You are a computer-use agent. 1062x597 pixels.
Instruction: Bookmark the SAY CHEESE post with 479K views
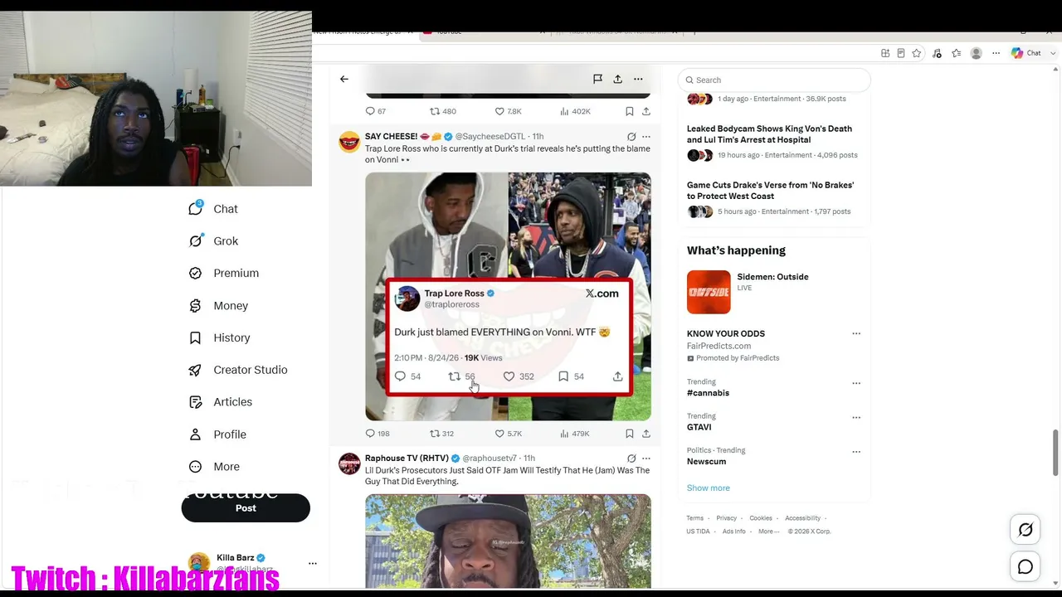pyautogui.click(x=630, y=434)
